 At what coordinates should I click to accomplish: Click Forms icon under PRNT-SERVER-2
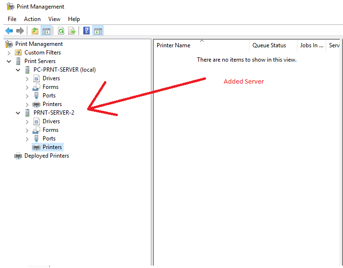pos(36,130)
